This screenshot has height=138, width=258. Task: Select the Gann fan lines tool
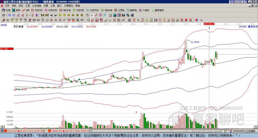point(93,20)
